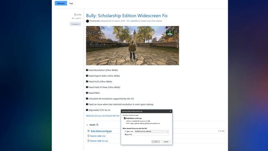Viewport: 268px width, 151px height.
Task: Click the Fixed Field of View bullet icon
Action: tap(87, 87)
